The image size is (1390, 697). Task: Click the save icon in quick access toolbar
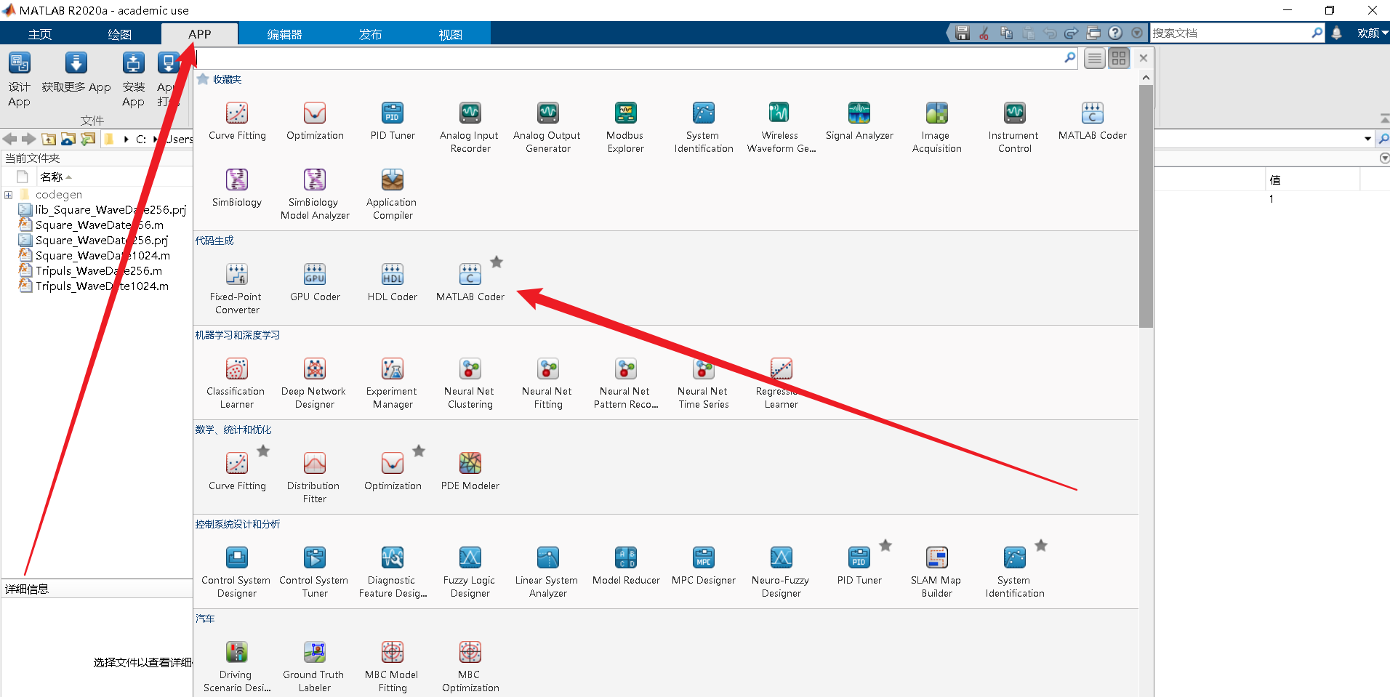(963, 33)
